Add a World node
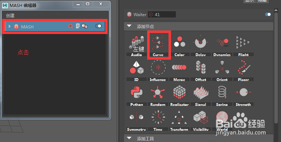 tap(222, 120)
